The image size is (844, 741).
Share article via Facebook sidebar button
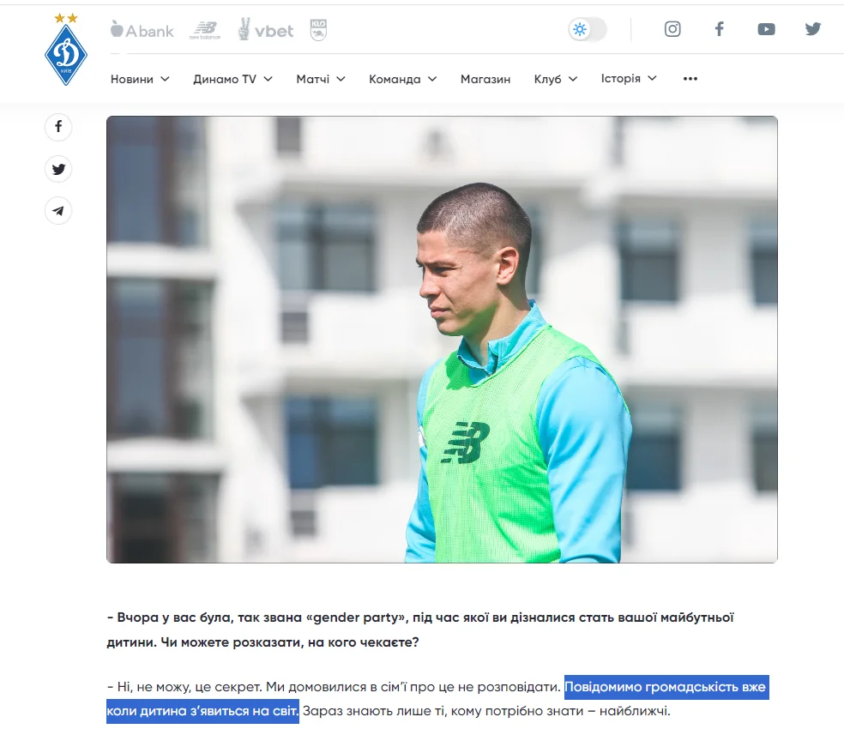coord(58,127)
